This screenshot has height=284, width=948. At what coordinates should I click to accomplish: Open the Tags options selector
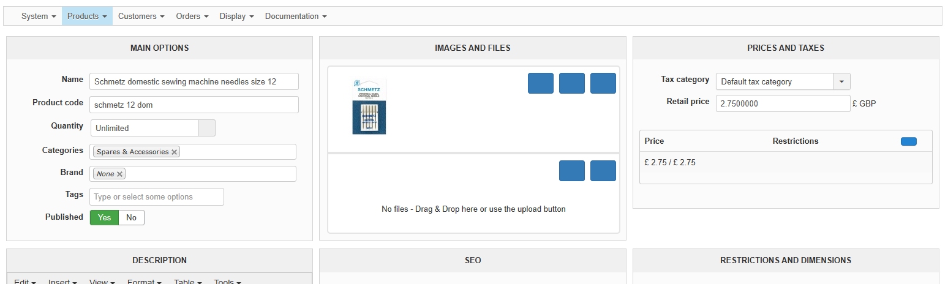pos(157,196)
